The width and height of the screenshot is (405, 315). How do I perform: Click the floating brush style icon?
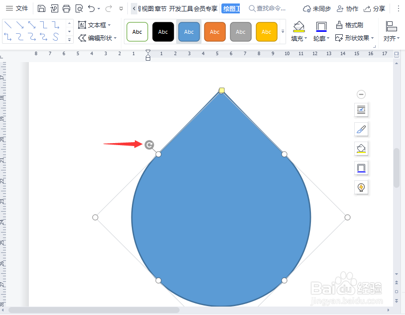tap(361, 129)
